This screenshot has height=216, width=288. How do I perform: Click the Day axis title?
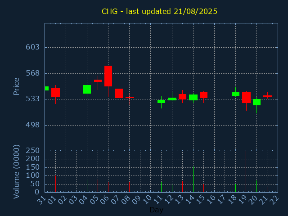156,210
